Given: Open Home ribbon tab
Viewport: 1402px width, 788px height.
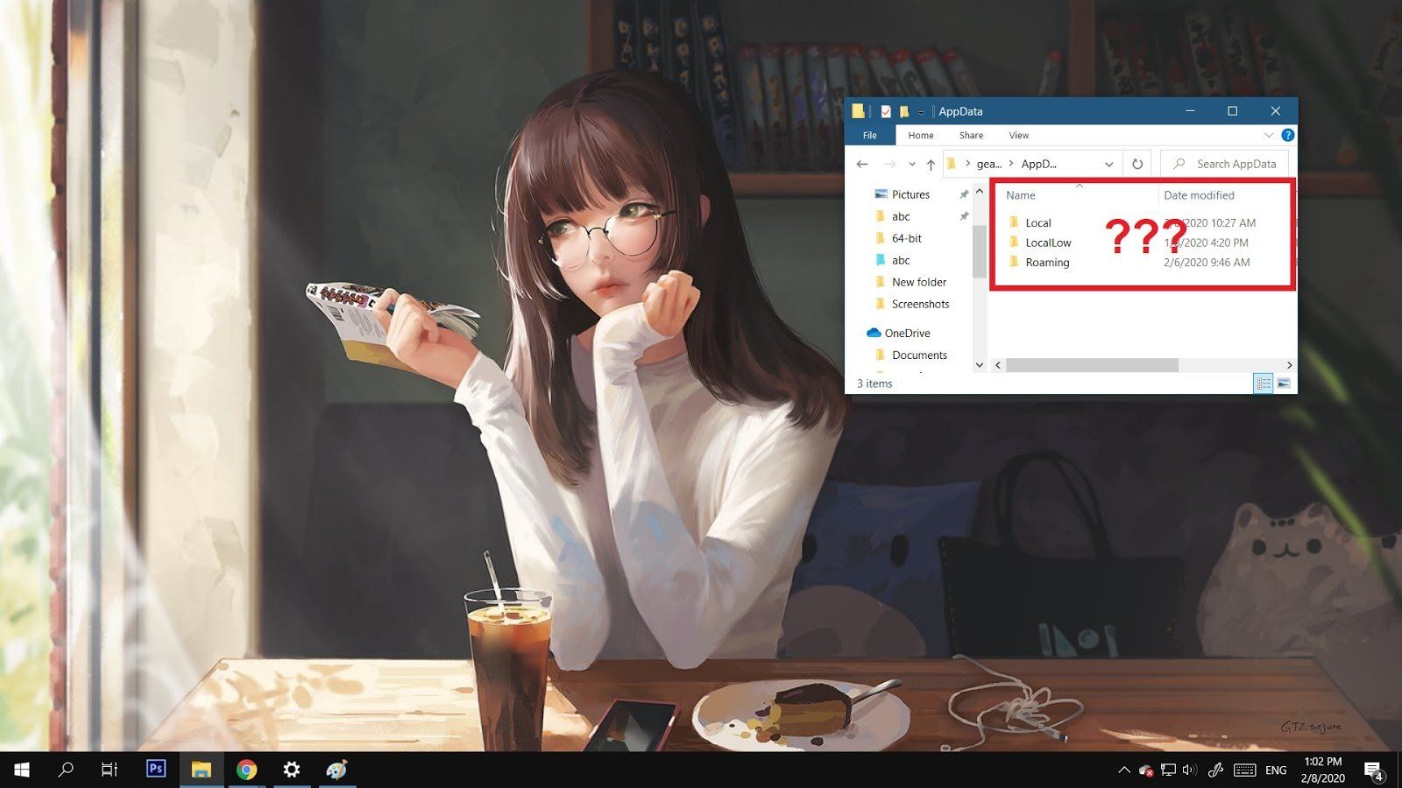Looking at the screenshot, I should coord(921,135).
